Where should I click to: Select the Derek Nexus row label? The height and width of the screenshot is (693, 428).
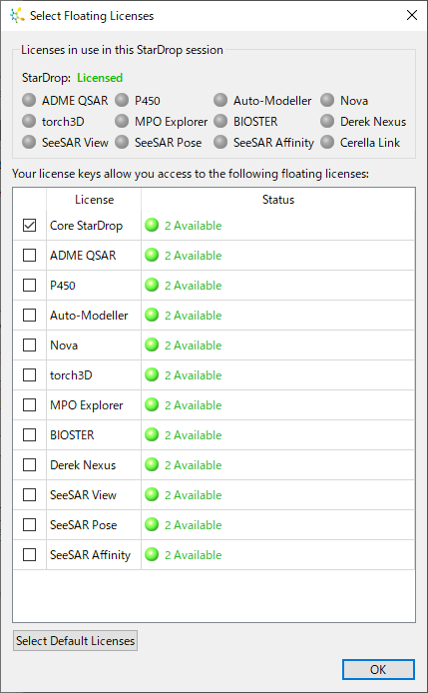tap(83, 465)
